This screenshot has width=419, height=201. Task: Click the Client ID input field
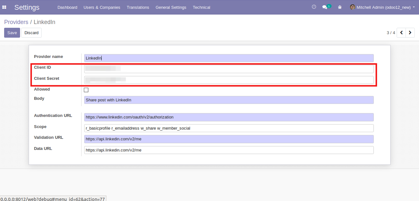point(229,69)
